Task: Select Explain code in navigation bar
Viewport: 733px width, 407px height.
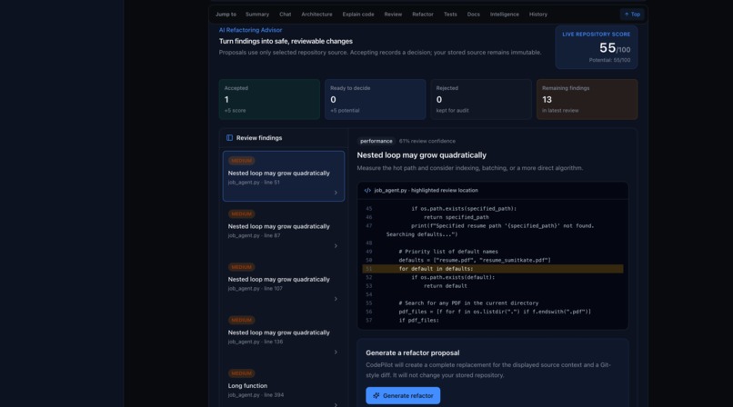Action: [358, 15]
